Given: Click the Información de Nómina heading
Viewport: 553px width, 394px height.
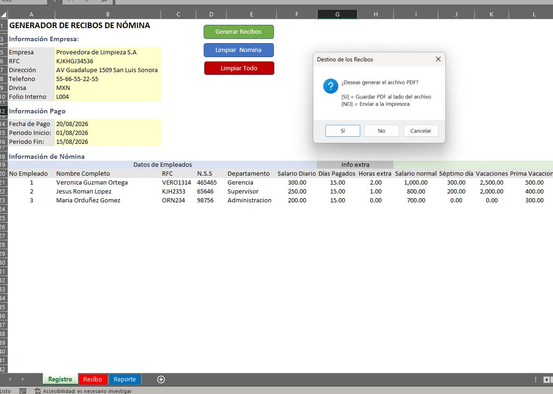Looking at the screenshot, I should click(x=46, y=156).
